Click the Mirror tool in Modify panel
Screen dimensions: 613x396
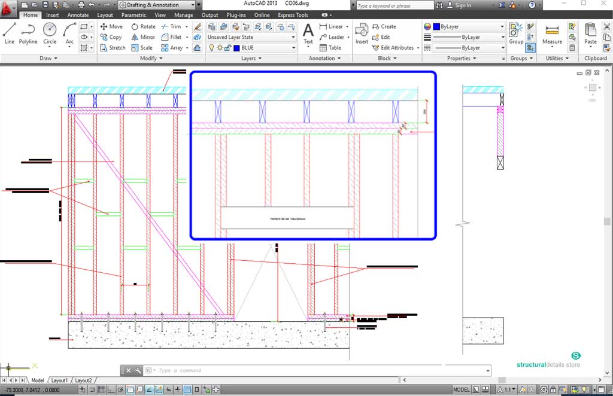coord(143,37)
